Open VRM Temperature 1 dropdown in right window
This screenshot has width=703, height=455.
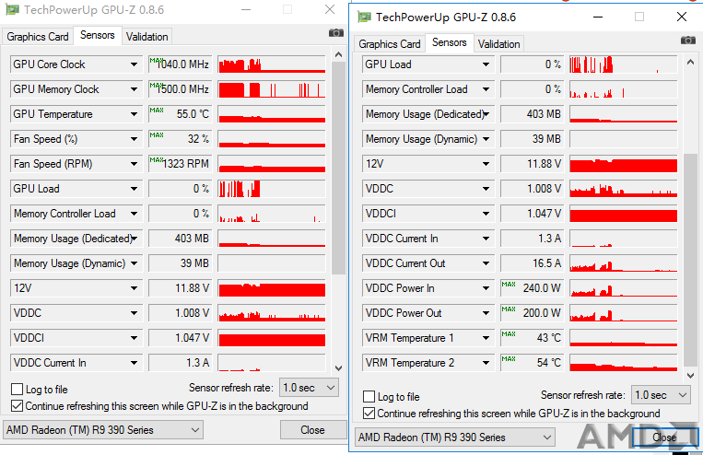[x=486, y=338]
